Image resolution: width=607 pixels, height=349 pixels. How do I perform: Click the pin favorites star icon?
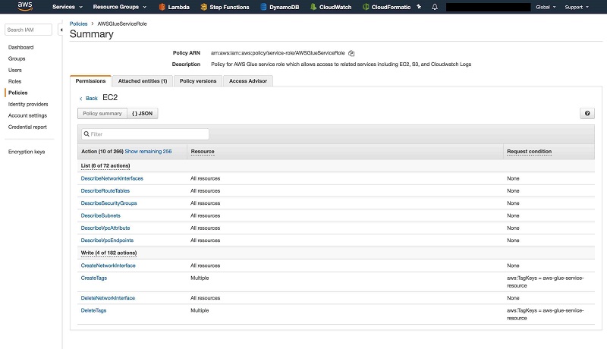(419, 7)
